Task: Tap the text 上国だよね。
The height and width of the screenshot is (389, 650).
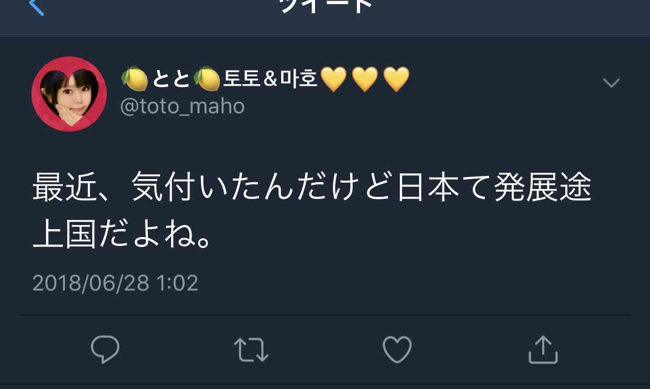Action: tap(123, 235)
